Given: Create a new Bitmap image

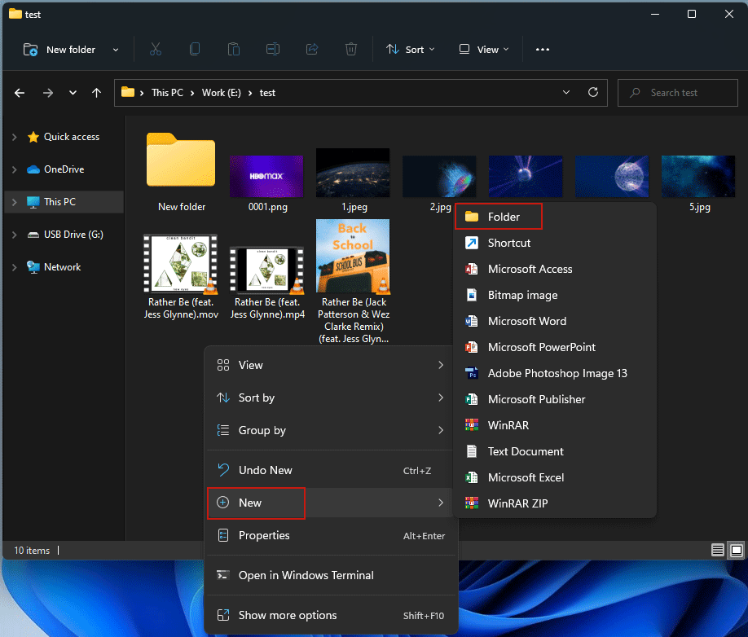Looking at the screenshot, I should 555,295.
